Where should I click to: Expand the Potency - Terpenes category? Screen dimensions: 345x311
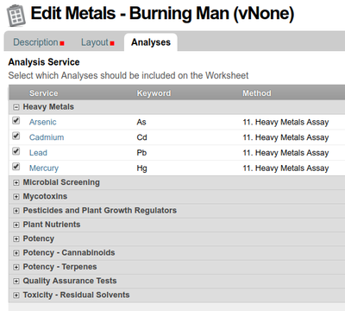[16, 267]
